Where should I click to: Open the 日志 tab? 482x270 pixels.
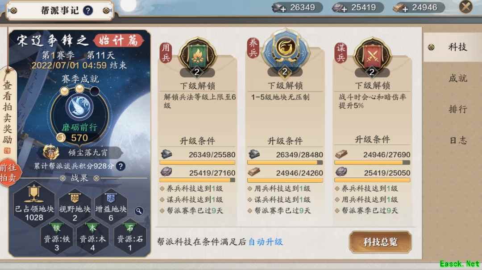457,140
